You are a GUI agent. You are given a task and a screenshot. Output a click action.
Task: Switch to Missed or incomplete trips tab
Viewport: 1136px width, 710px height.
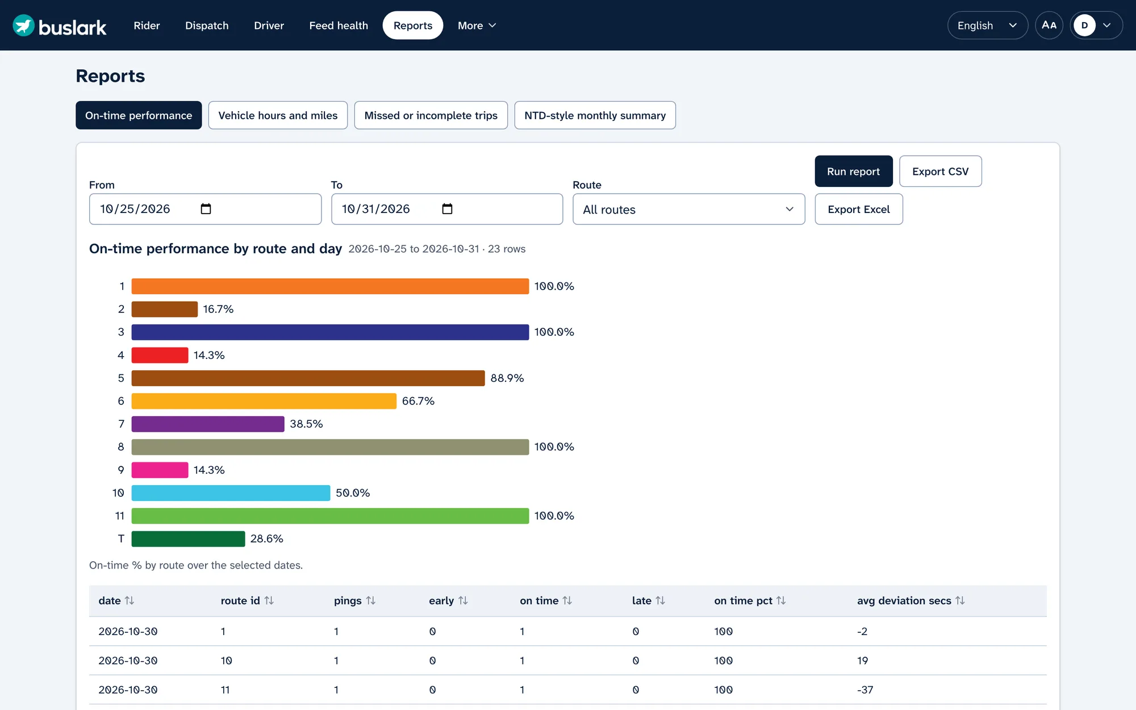coord(431,115)
